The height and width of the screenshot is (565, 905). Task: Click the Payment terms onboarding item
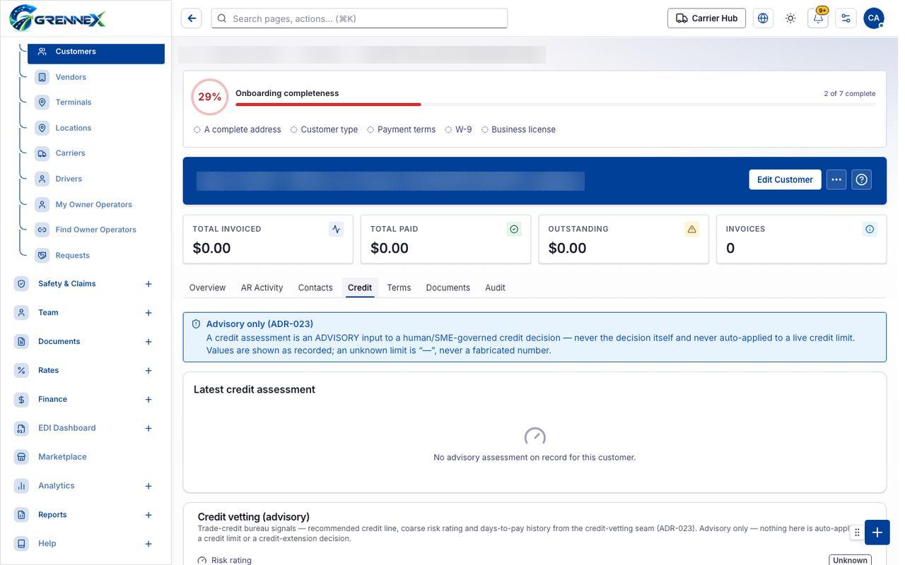401,129
